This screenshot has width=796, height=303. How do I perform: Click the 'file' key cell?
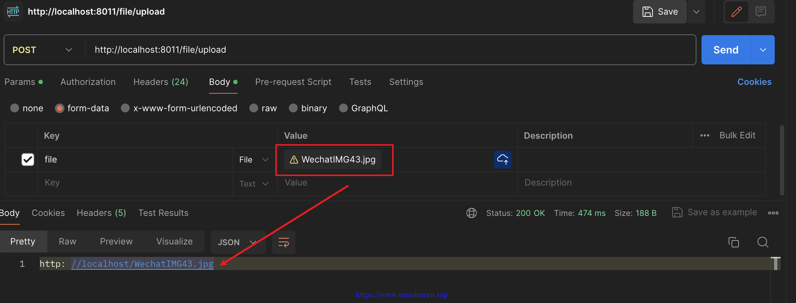tap(135, 160)
